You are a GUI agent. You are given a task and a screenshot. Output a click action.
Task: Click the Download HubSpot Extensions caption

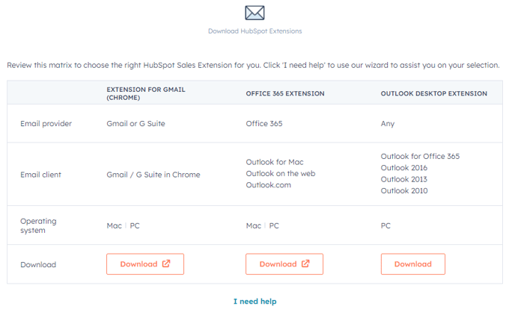(x=255, y=31)
